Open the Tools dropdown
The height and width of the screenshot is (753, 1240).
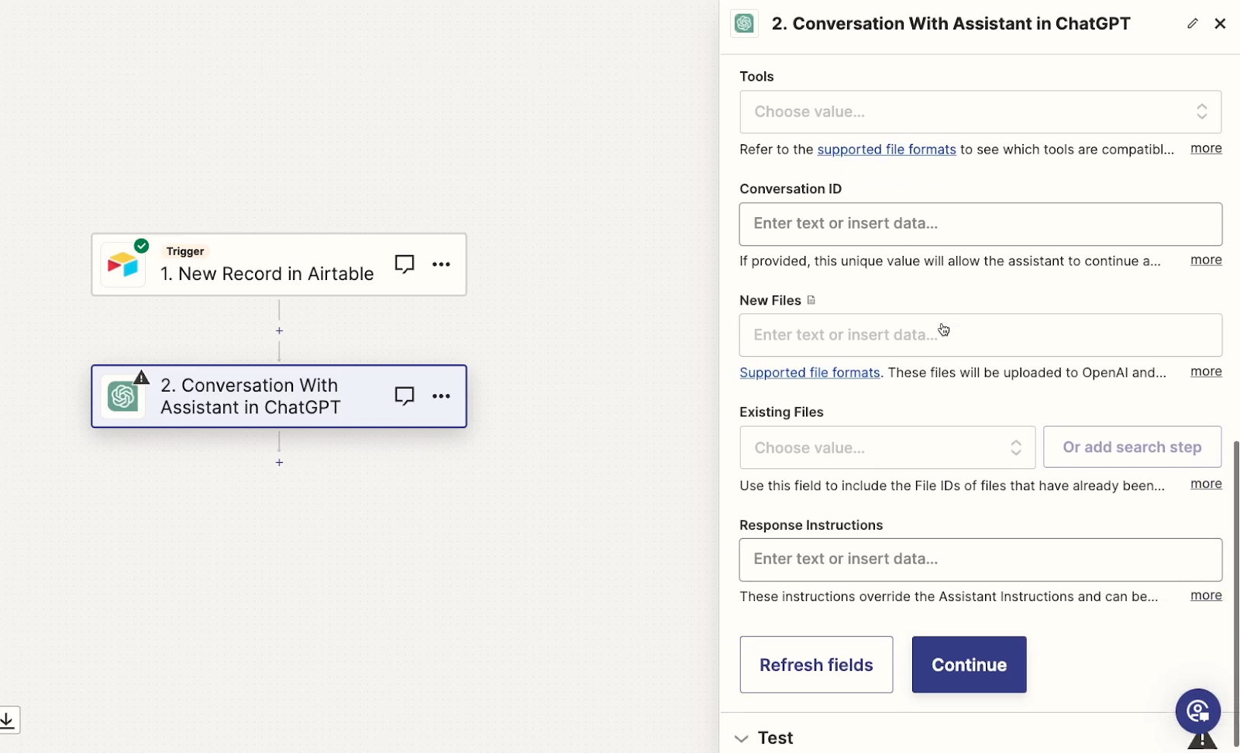click(x=980, y=112)
